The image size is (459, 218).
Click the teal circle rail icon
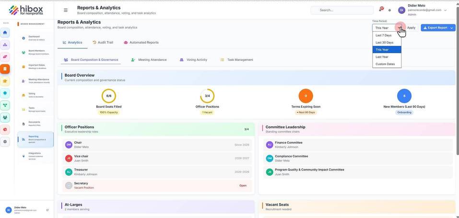click(x=5, y=93)
